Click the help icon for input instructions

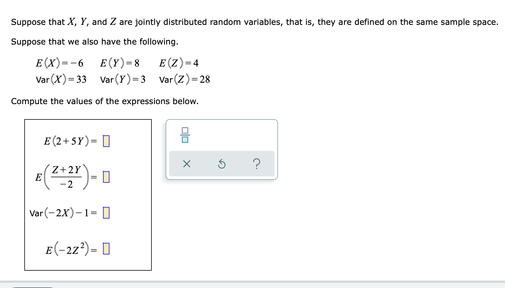[x=257, y=164]
